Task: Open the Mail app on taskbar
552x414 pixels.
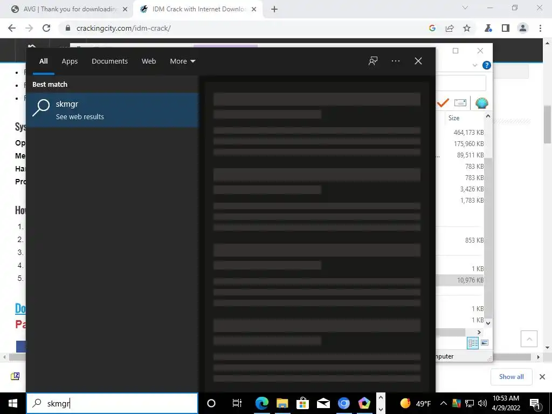Action: (x=323, y=403)
